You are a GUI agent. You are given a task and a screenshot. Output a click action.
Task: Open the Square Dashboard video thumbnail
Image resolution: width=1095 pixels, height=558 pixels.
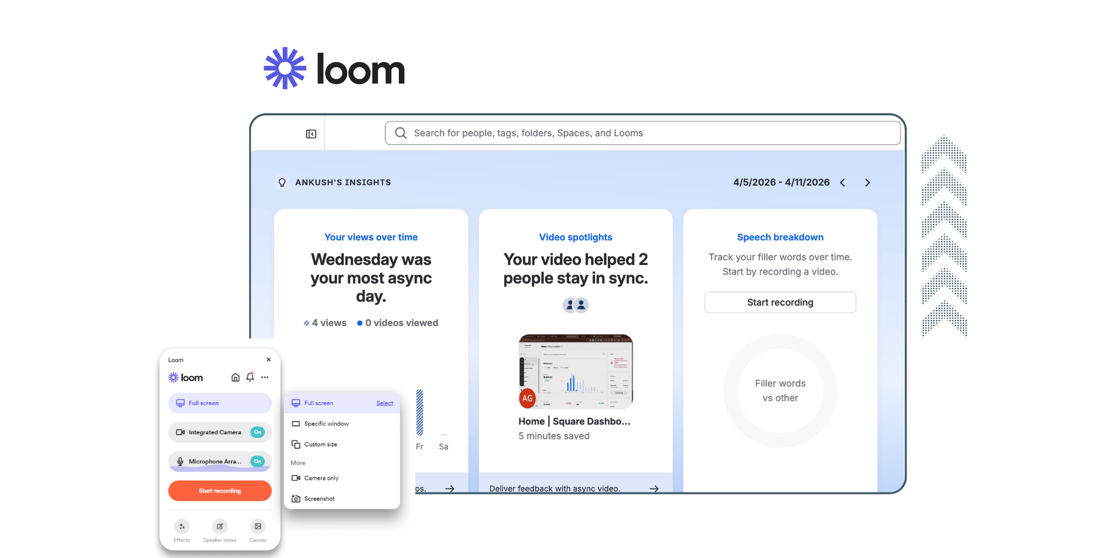(x=576, y=372)
